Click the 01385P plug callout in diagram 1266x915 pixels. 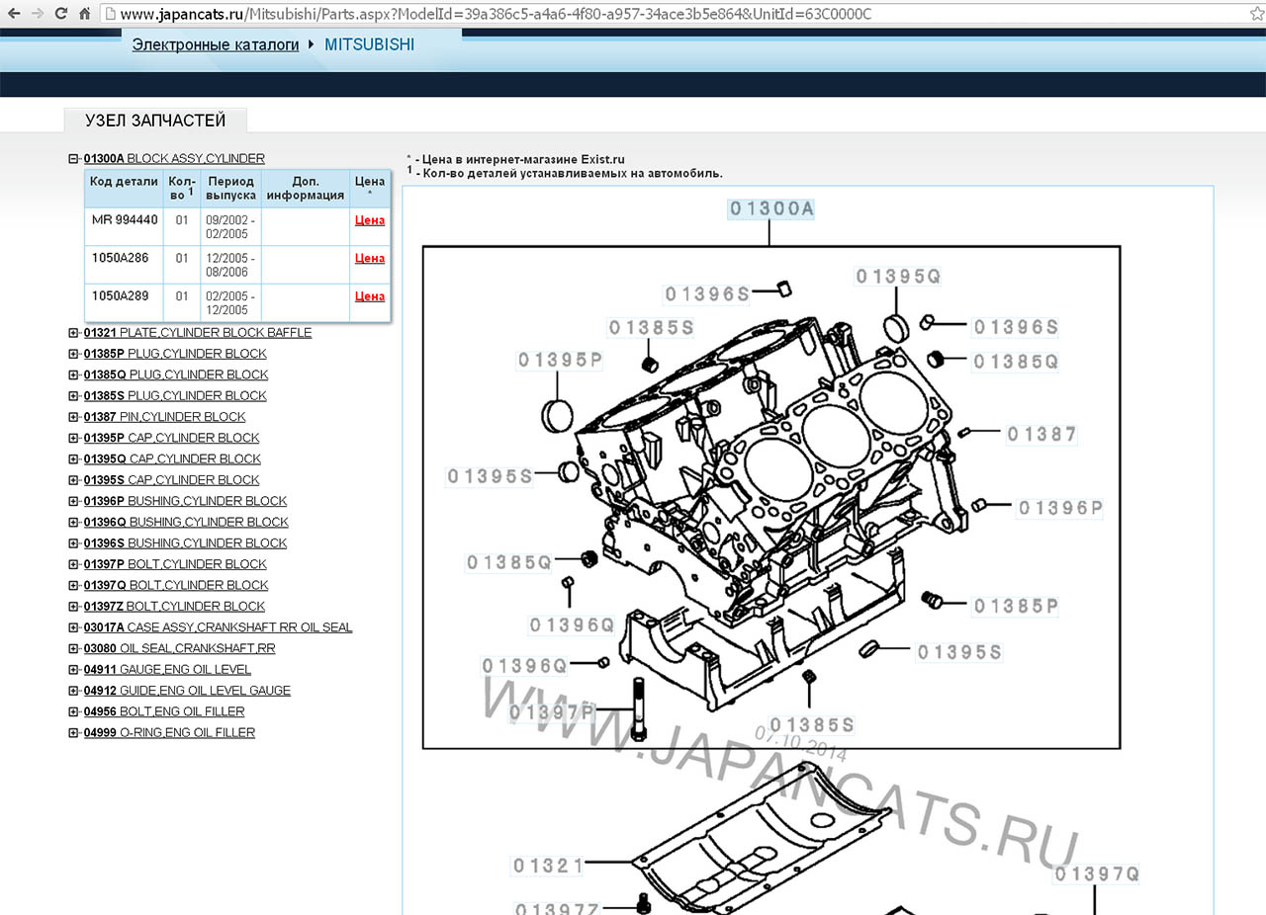[1016, 606]
